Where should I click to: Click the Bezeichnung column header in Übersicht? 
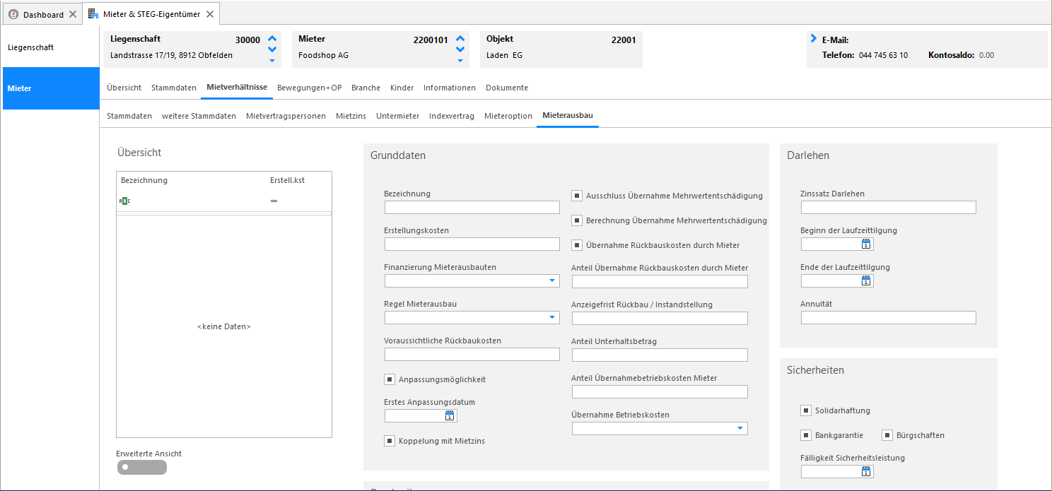pyautogui.click(x=144, y=180)
